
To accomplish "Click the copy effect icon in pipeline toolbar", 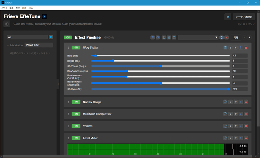I will point(169,38).
